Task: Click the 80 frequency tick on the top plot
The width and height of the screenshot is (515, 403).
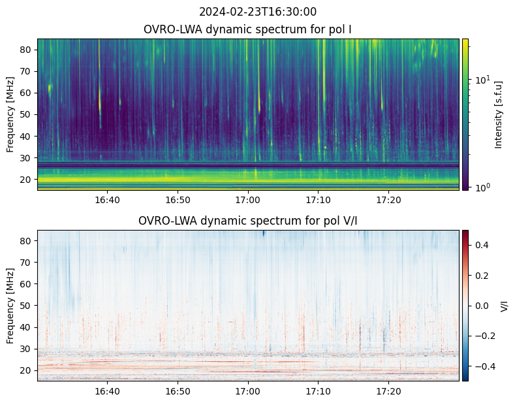Action: [x=27, y=50]
